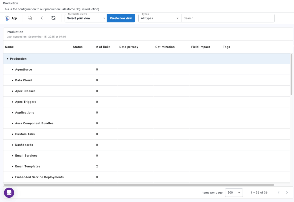Screen dimensions: 294x202
Task: Click the grayed-out copy icon in toolbar
Action: [30, 18]
